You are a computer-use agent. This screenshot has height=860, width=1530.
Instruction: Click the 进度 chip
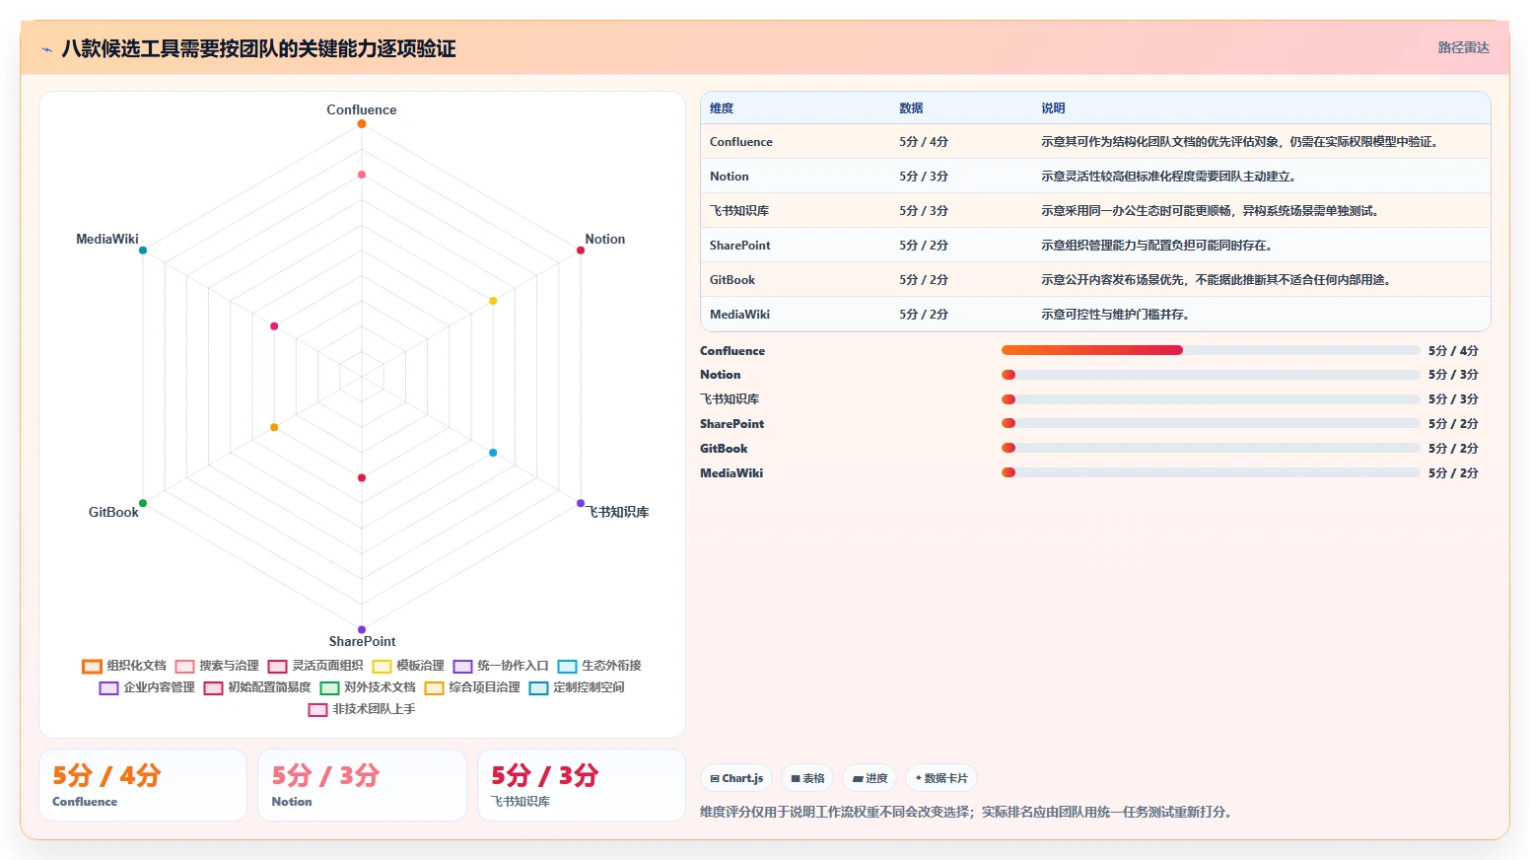[x=869, y=778]
